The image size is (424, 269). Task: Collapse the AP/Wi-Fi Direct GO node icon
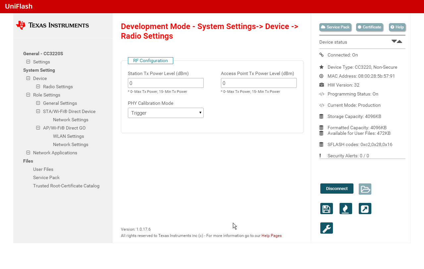coord(38,128)
